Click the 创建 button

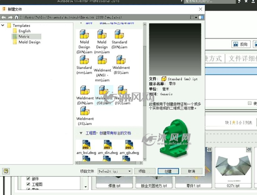[168, 171]
